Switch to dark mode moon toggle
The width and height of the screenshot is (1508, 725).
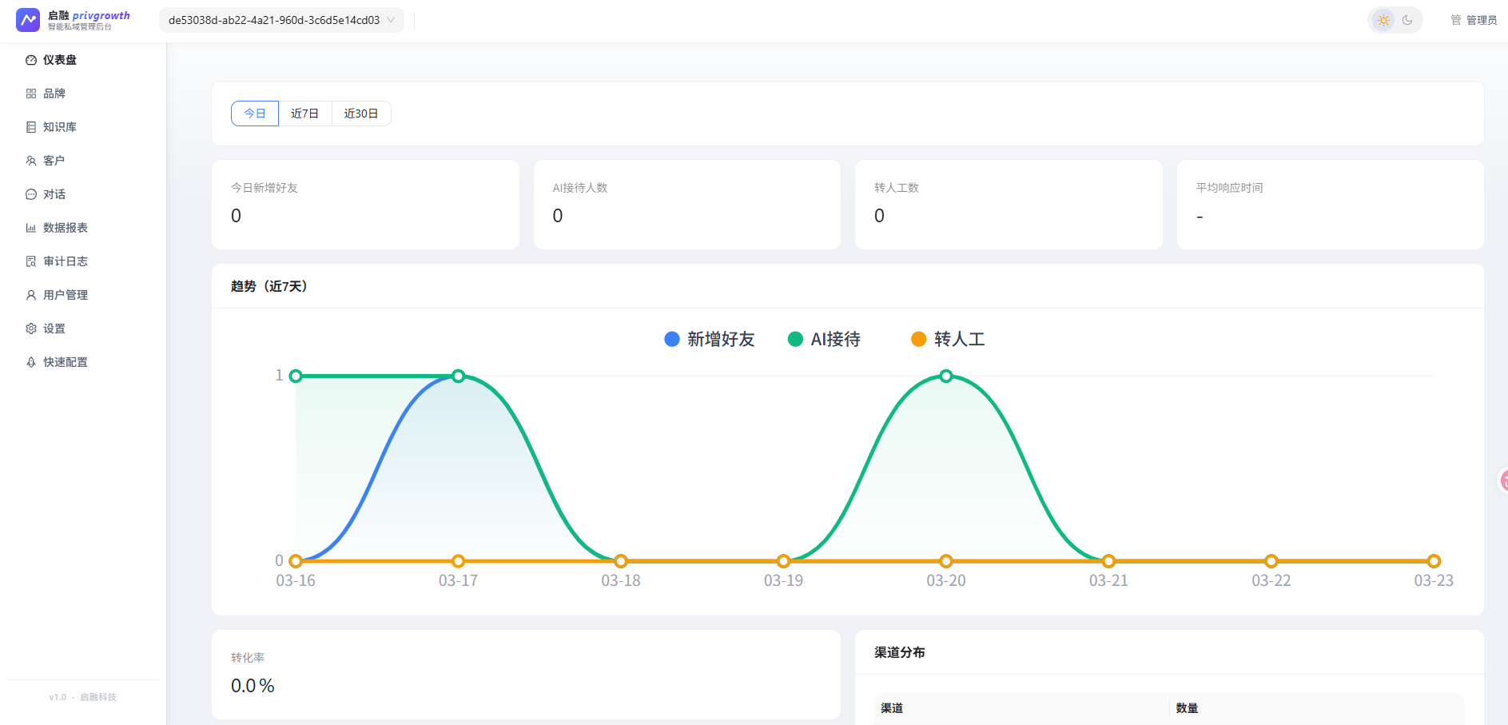[1407, 20]
